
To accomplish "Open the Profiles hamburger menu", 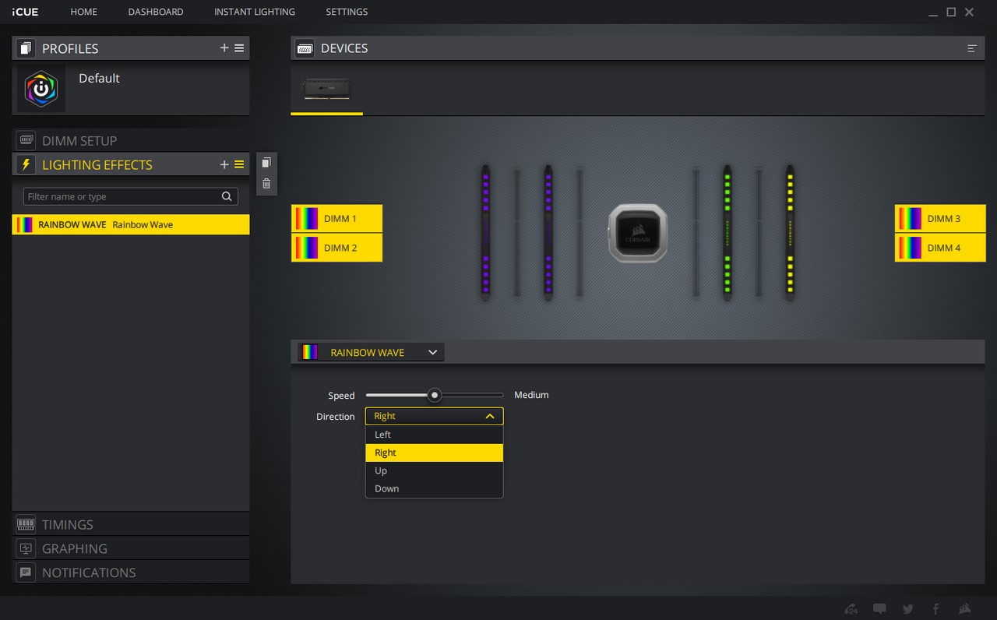I will (239, 48).
